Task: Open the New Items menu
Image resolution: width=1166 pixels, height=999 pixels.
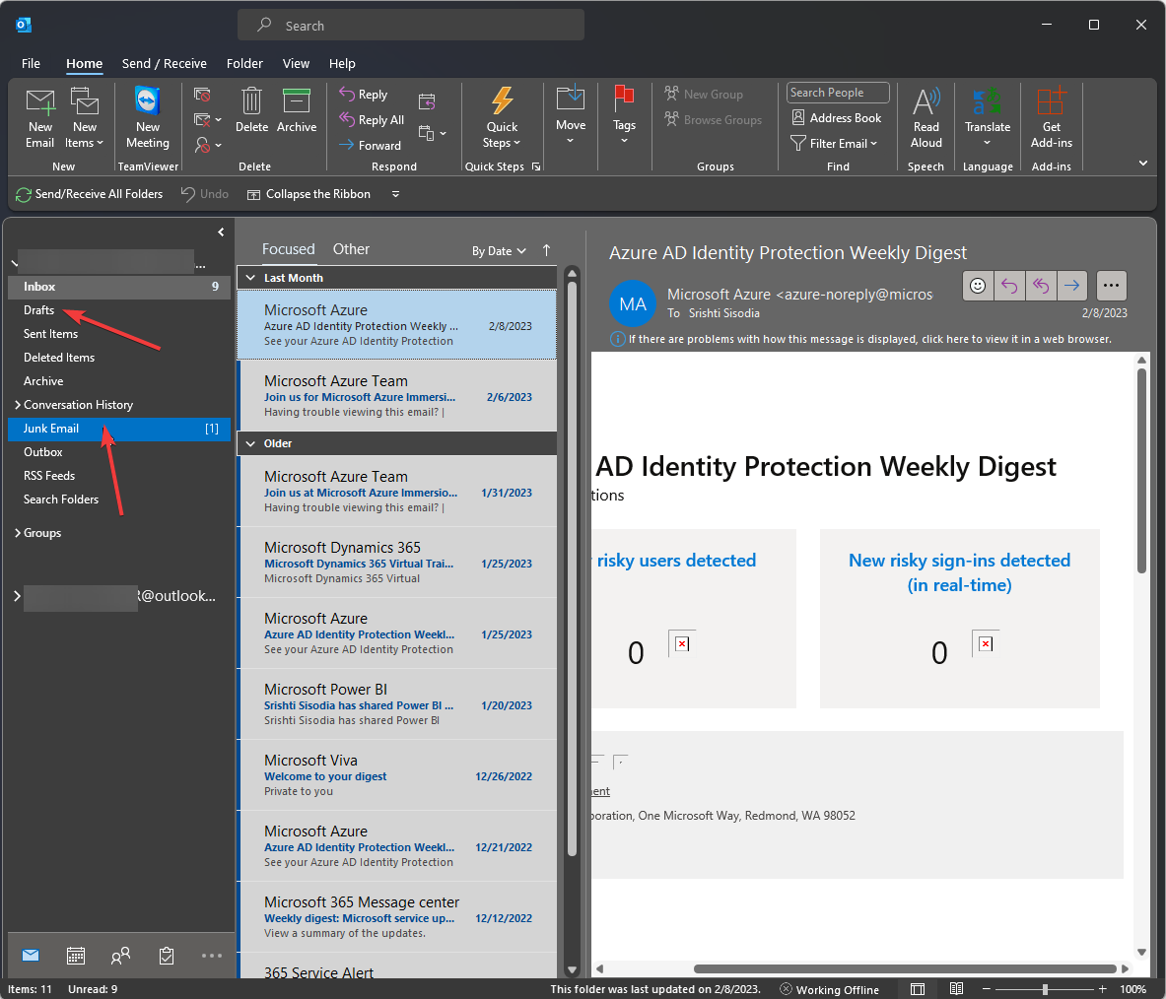Action: click(84, 119)
